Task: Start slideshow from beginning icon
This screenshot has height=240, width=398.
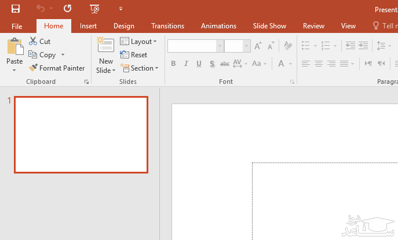Action: click(95, 9)
